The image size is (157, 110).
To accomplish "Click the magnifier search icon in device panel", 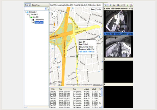I will pyautogui.click(x=48, y=9).
